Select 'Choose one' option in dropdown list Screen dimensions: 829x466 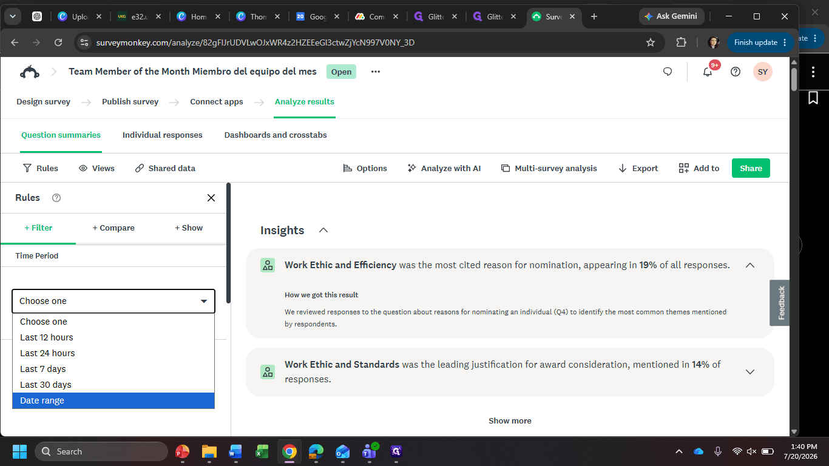click(113, 322)
